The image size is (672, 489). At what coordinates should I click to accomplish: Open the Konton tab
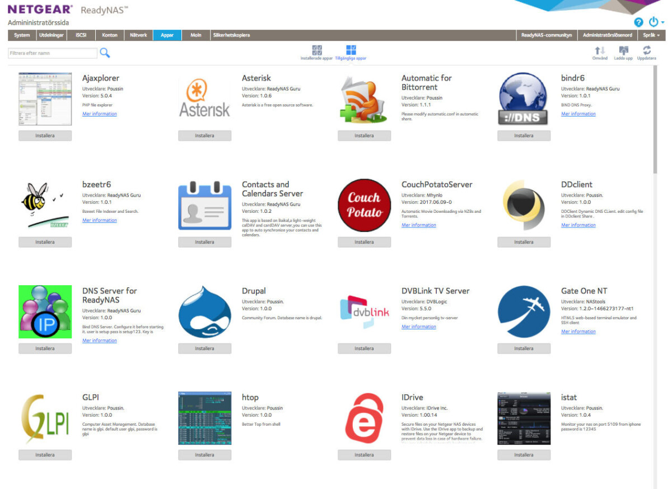[110, 35]
